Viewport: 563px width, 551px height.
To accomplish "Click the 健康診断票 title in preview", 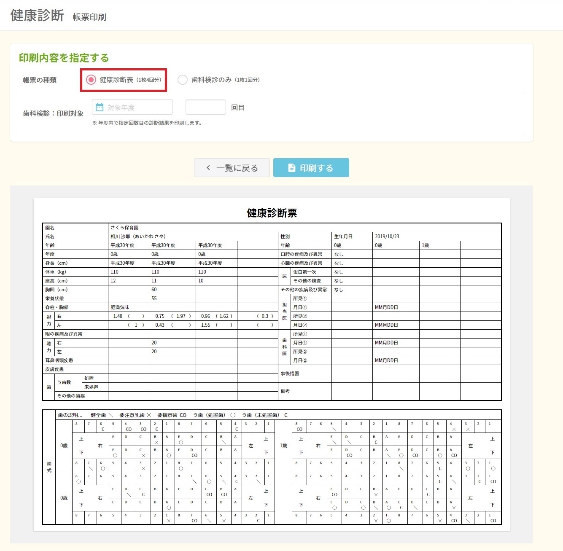I will (272, 213).
